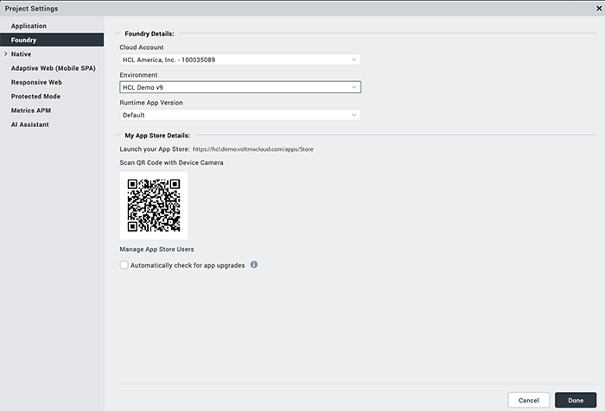Enable automatically check for app upgrades

(x=124, y=265)
